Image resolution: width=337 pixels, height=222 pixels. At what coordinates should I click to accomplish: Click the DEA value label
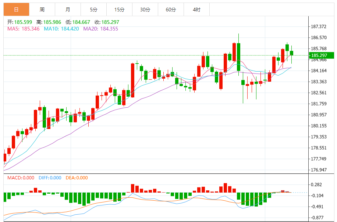(77, 178)
